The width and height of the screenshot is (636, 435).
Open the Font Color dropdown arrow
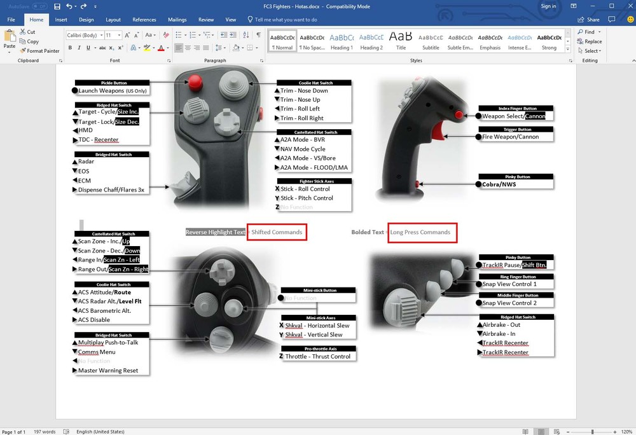click(x=167, y=47)
